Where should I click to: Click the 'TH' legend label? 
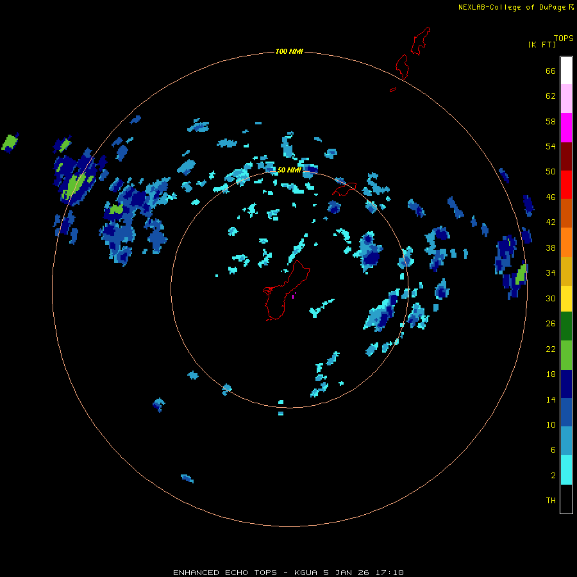(x=551, y=501)
